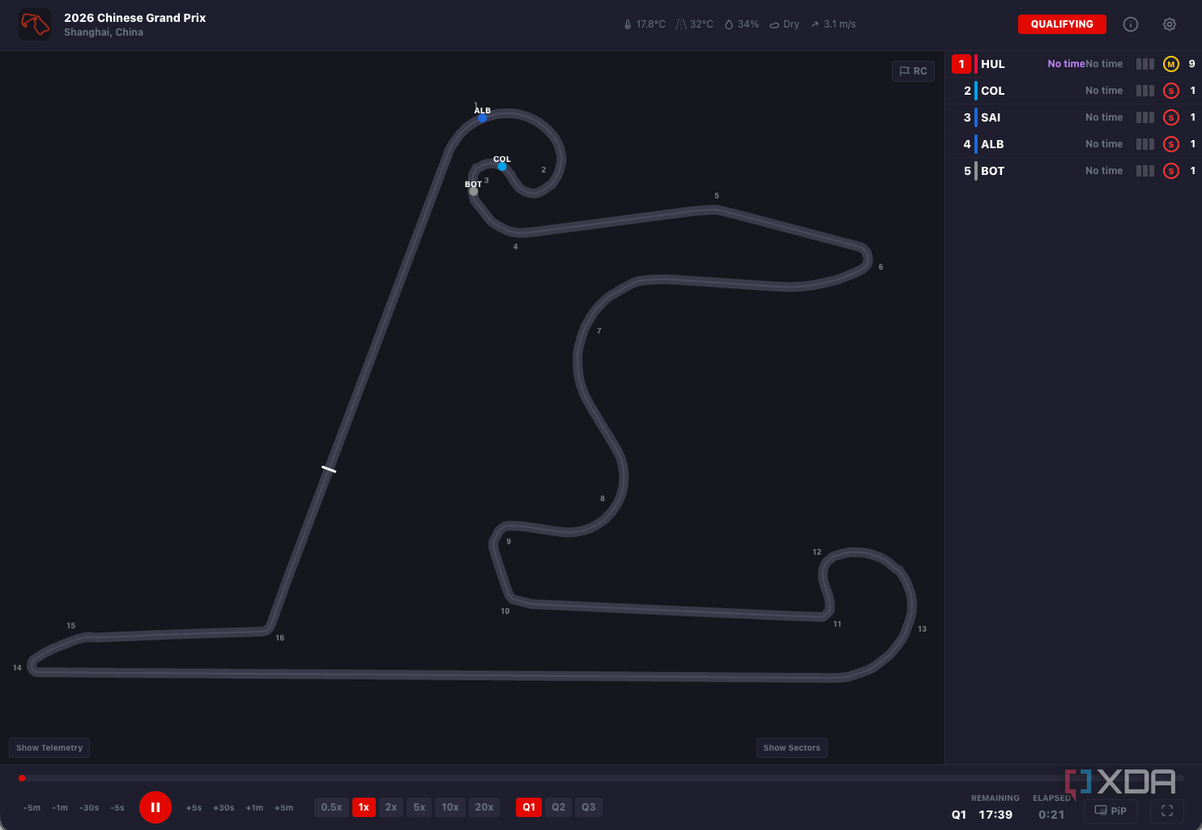
Task: Set playback speed to 10x
Action: pos(450,807)
